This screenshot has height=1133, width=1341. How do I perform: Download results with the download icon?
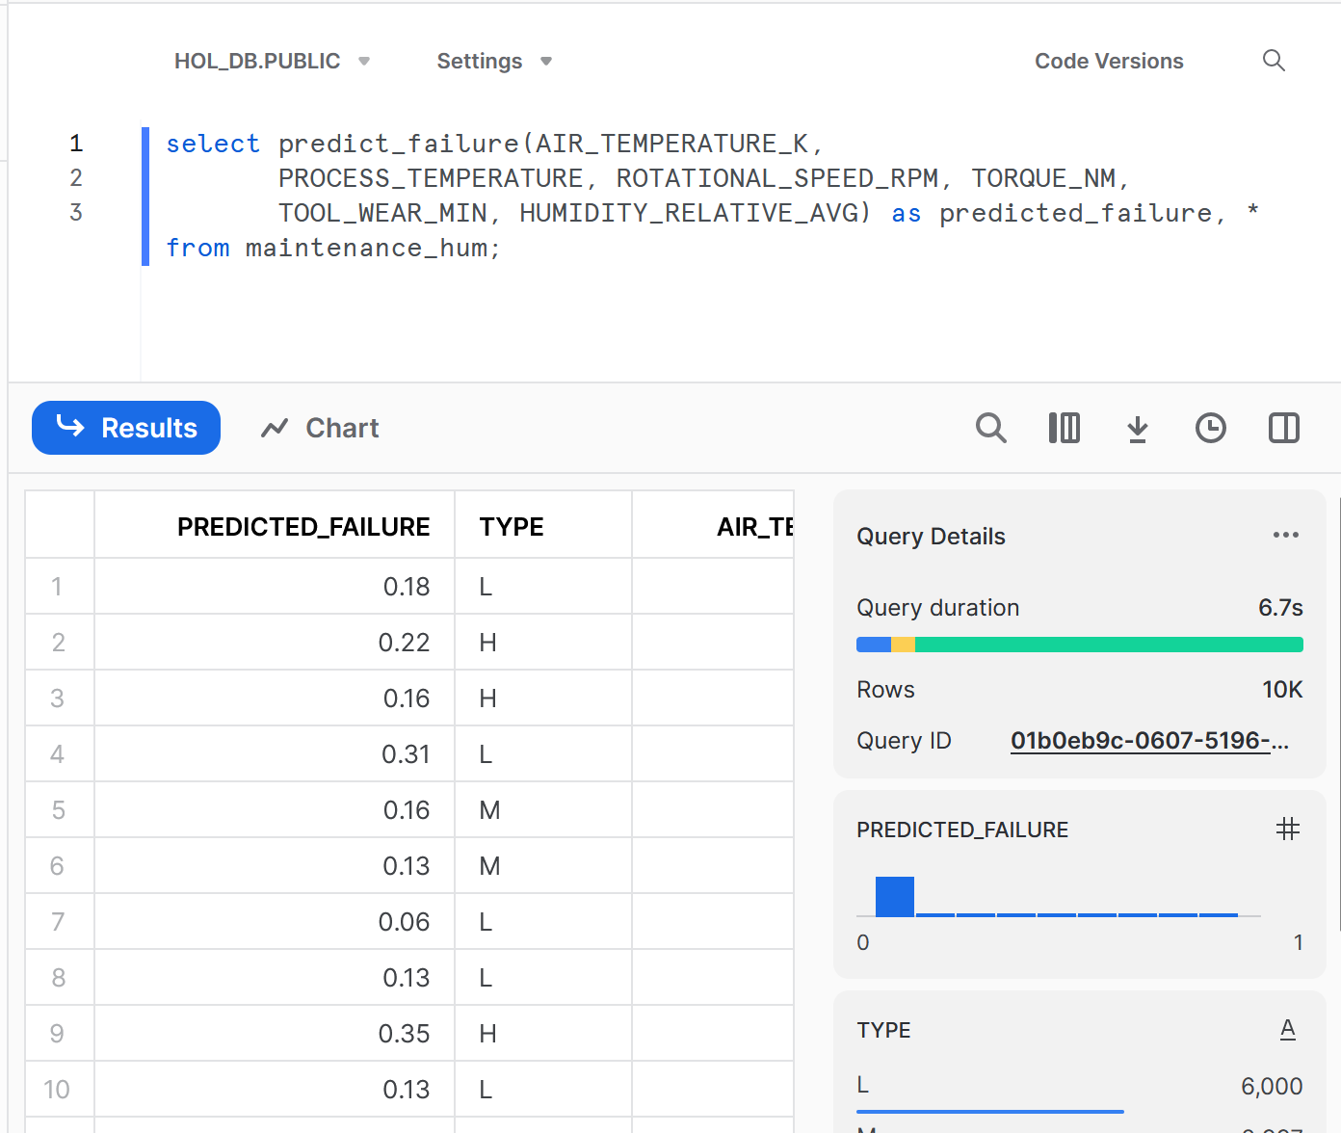pyautogui.click(x=1137, y=429)
